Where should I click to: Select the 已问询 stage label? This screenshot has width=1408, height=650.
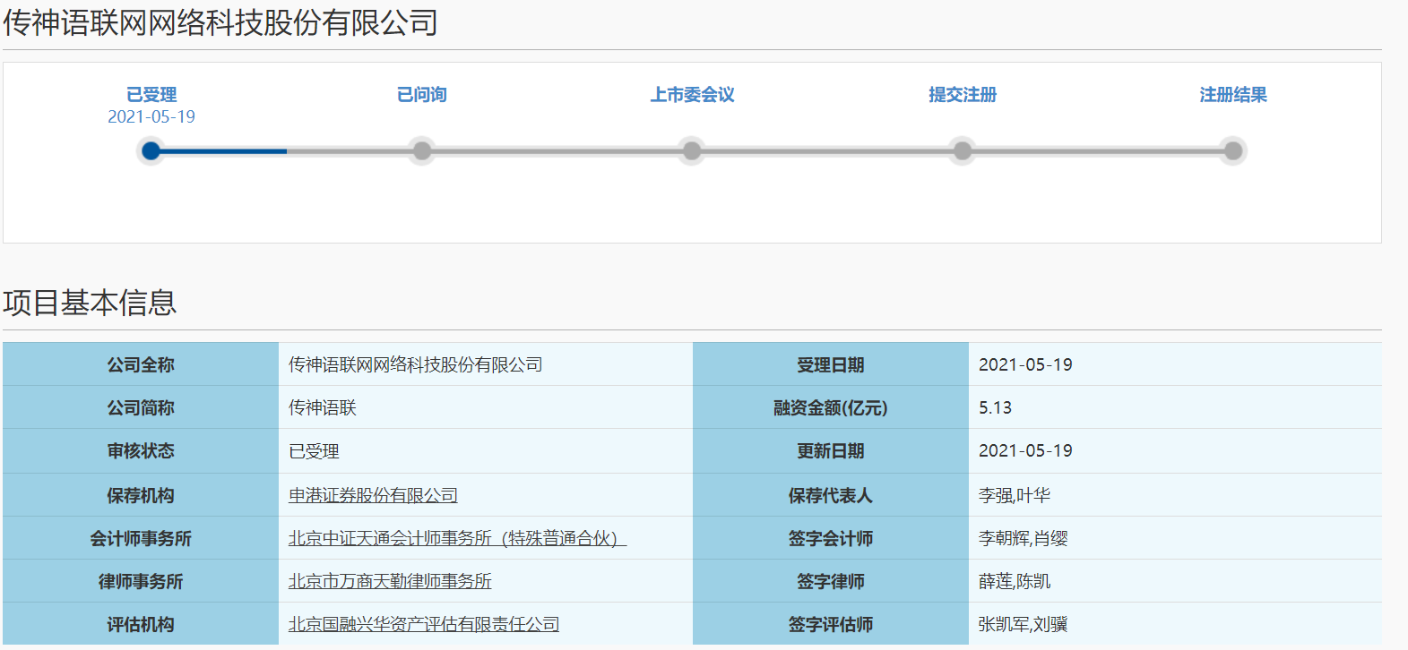coord(422,95)
